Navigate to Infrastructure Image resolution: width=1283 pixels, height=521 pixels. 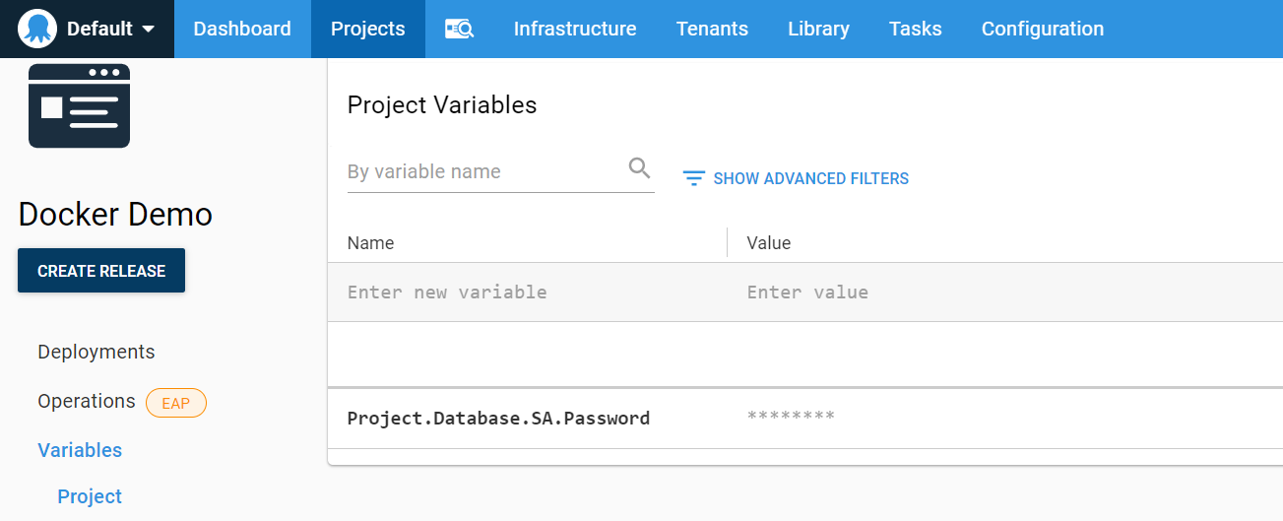(575, 30)
